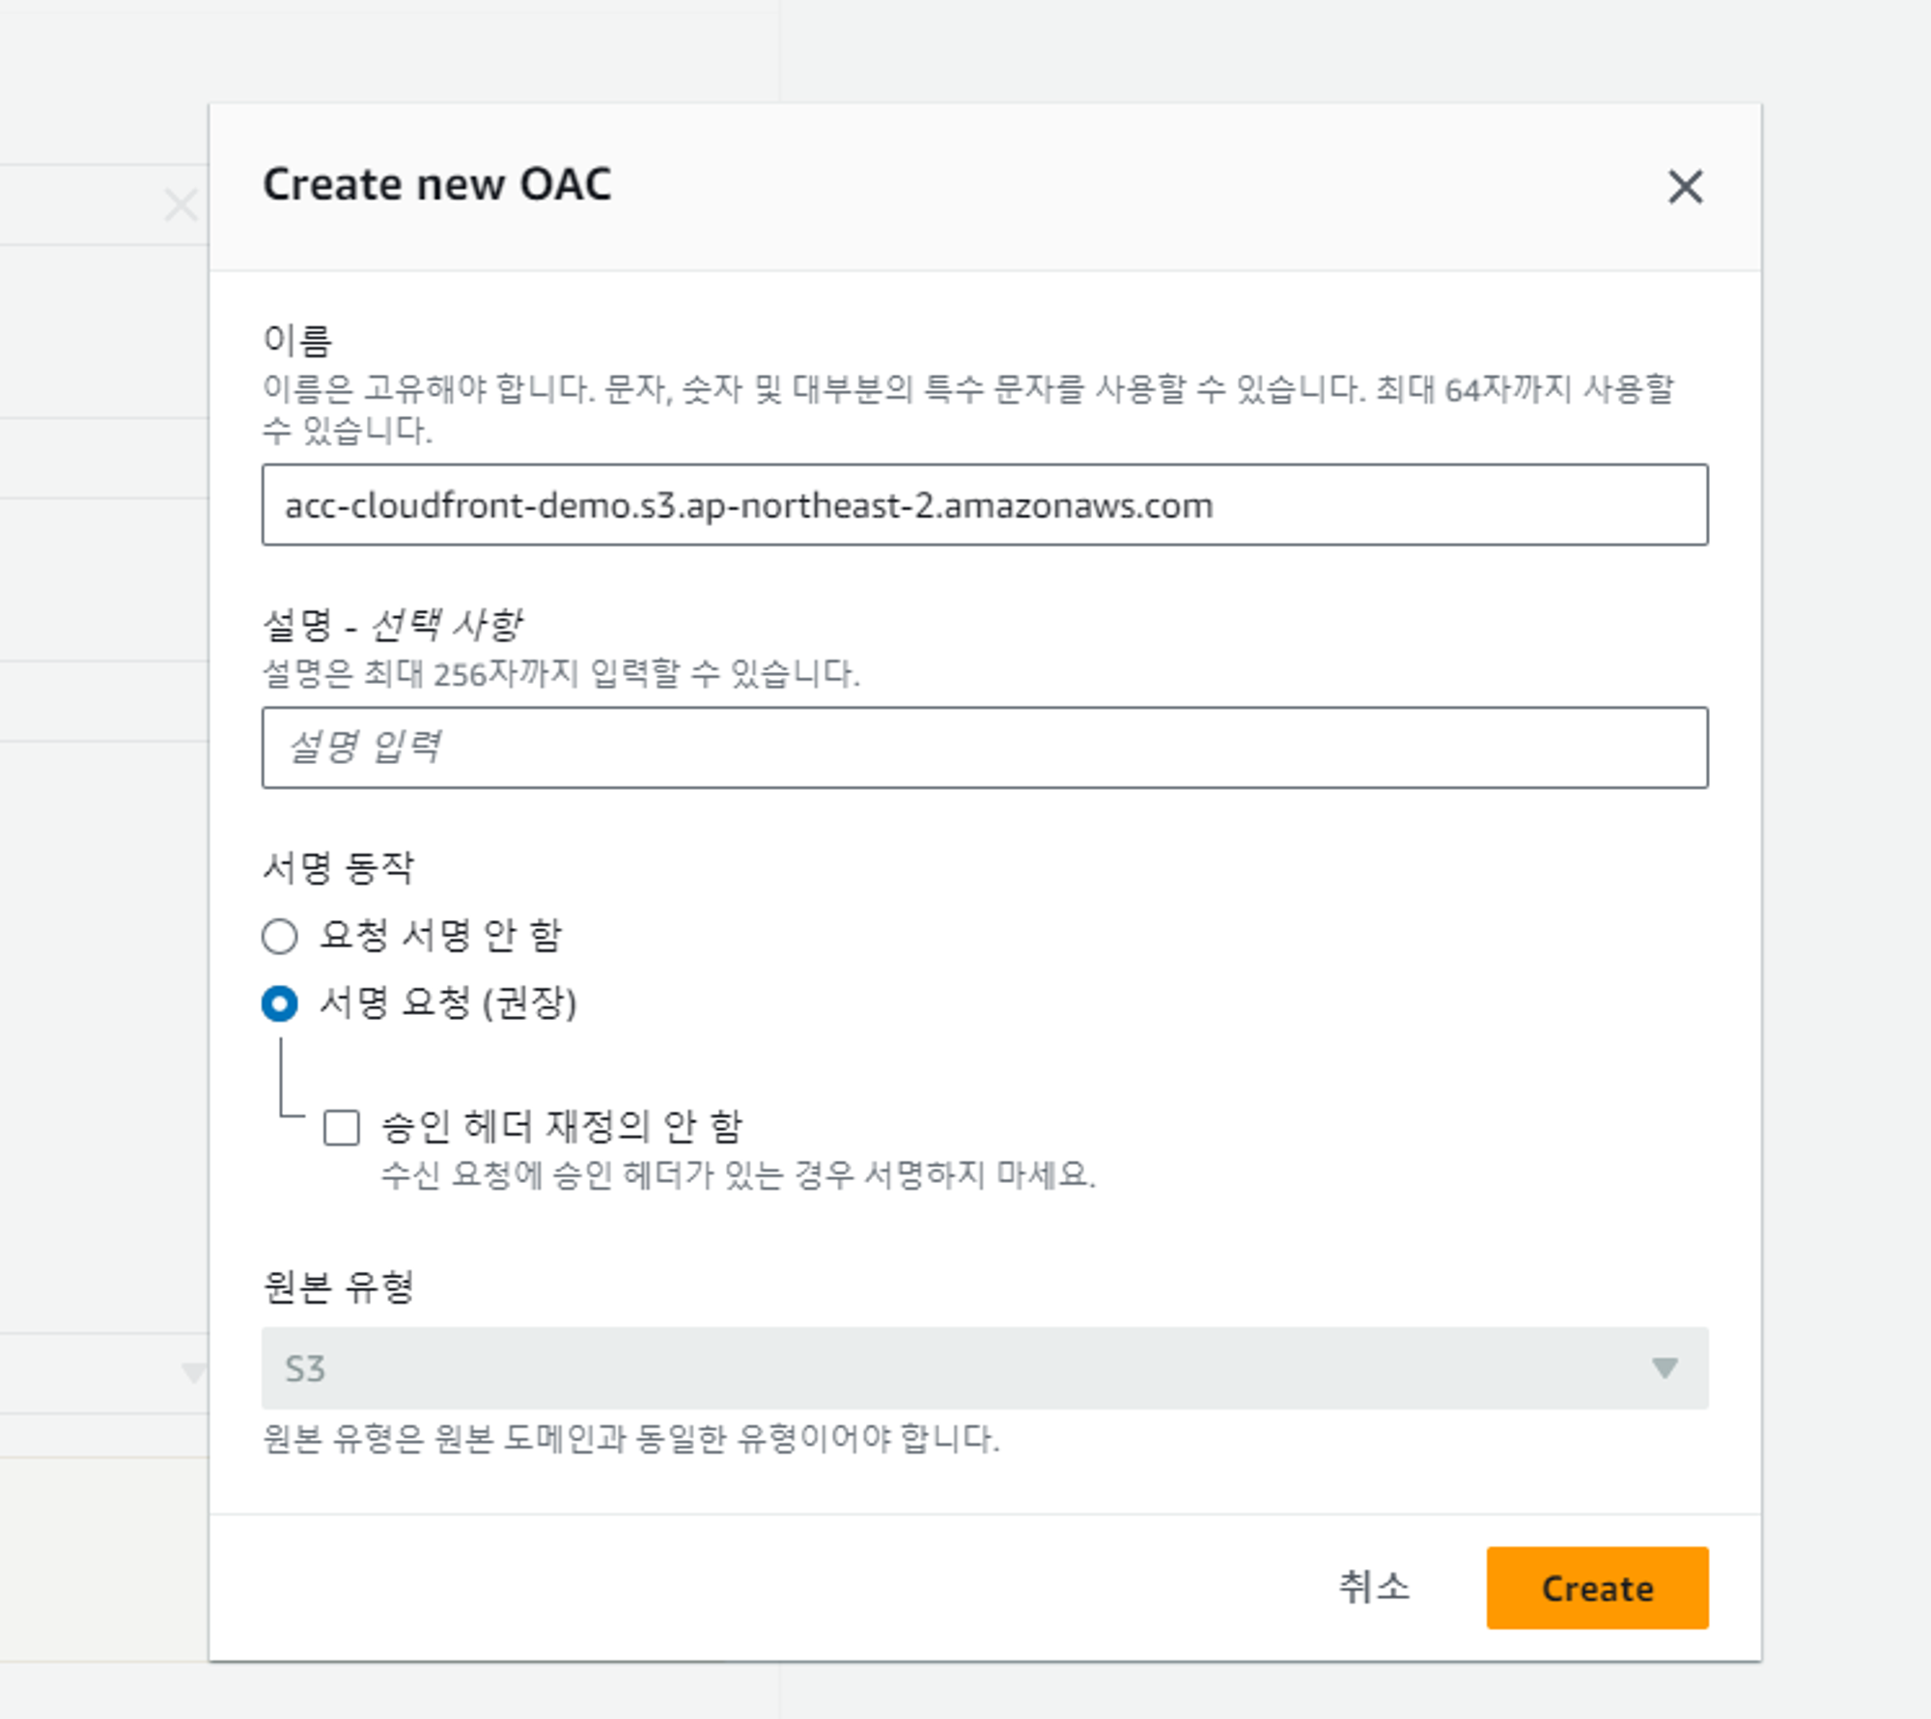Click the S3 dropdown triangle arrow
Screen dimensions: 1931x1719
(1664, 1367)
